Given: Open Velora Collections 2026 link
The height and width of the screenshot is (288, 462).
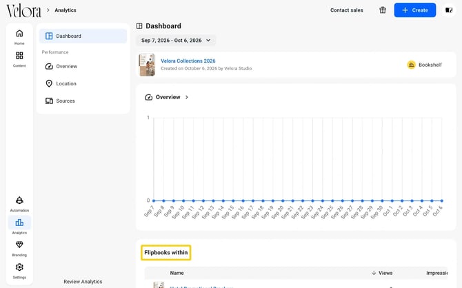Looking at the screenshot, I should pyautogui.click(x=188, y=61).
